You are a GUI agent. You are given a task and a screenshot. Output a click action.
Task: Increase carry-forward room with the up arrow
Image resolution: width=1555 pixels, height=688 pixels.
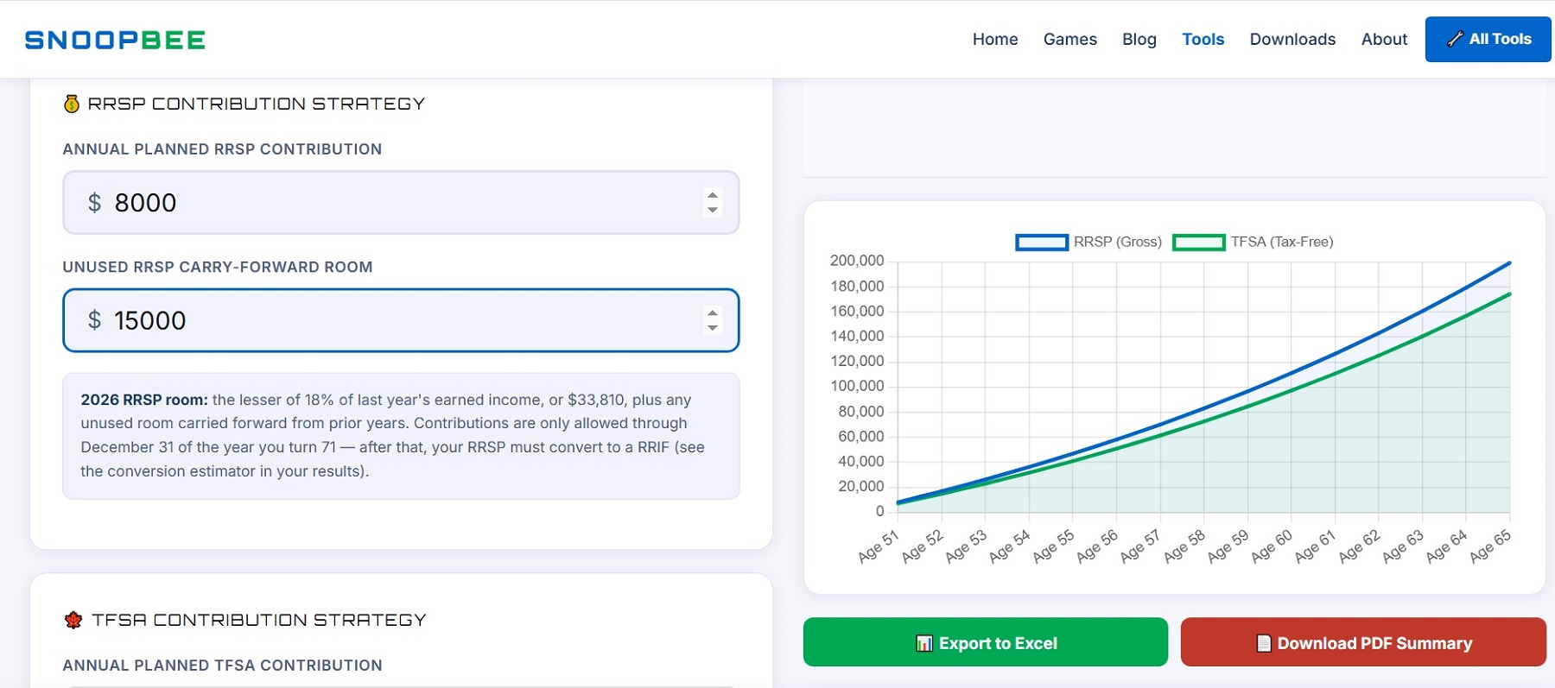(x=713, y=312)
